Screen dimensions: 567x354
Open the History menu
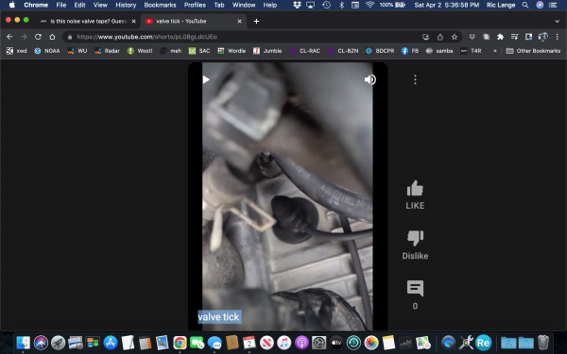click(x=126, y=5)
